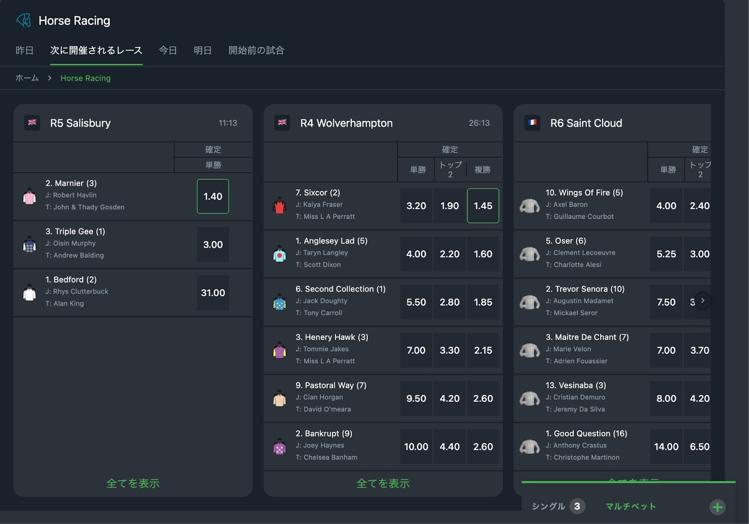The image size is (749, 524).
Task: Expand Wolverhampton race with 全てを表示
Action: tap(383, 483)
